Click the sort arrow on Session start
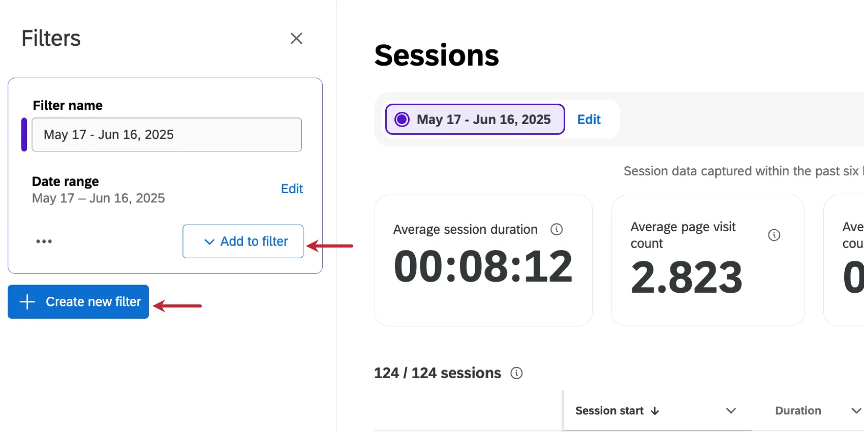Image resolution: width=864 pixels, height=432 pixels. click(x=655, y=411)
